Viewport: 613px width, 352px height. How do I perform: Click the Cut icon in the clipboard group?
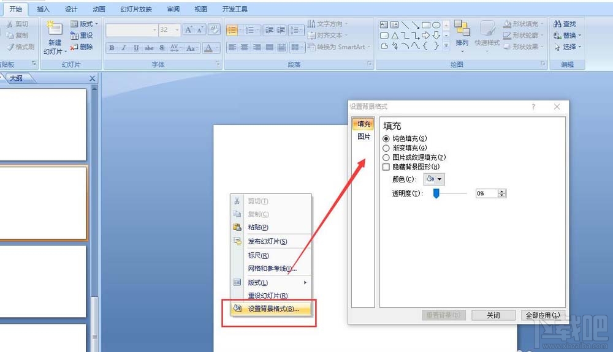pos(10,24)
